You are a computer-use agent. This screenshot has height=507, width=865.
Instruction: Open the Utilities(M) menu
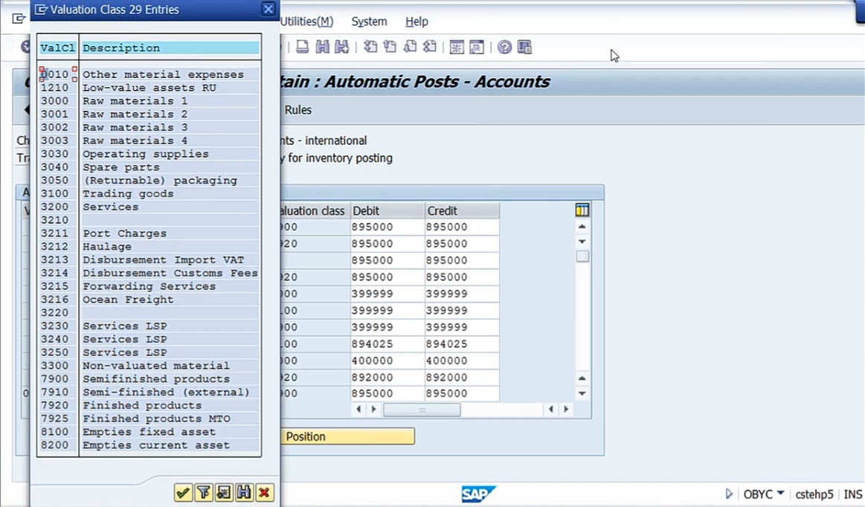coord(306,22)
